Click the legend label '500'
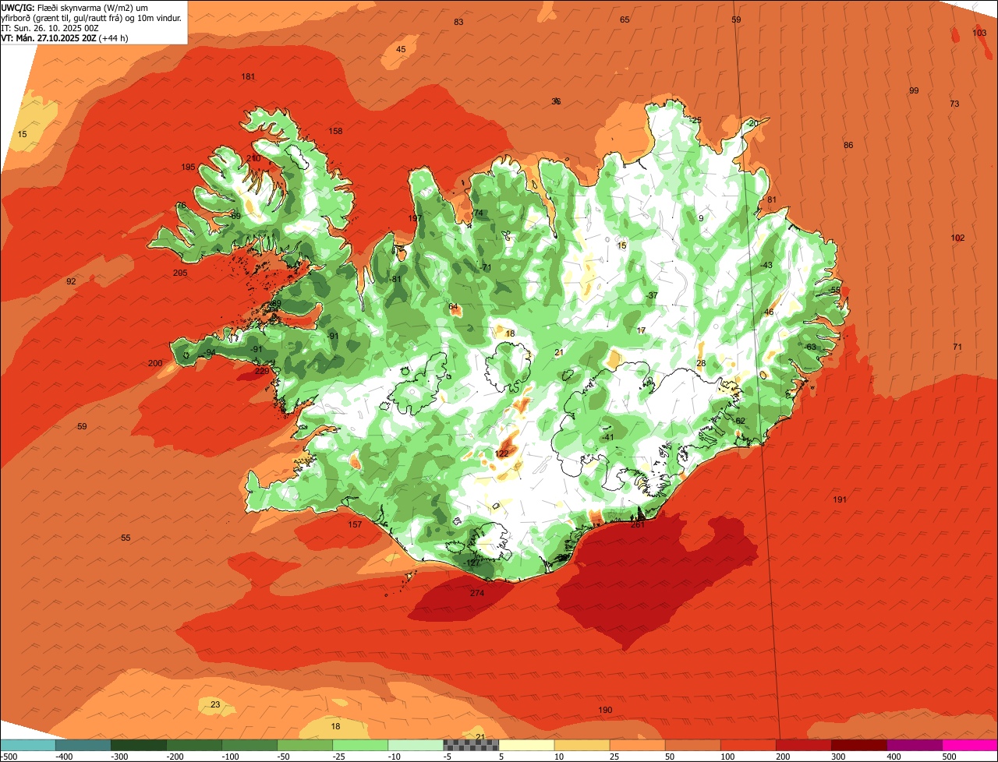998x762 pixels. click(949, 757)
